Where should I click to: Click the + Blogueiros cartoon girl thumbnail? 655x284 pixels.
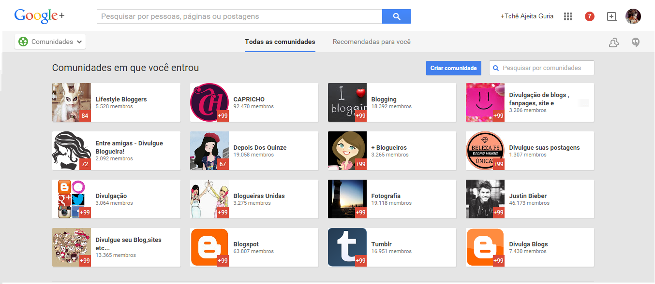[x=347, y=151]
